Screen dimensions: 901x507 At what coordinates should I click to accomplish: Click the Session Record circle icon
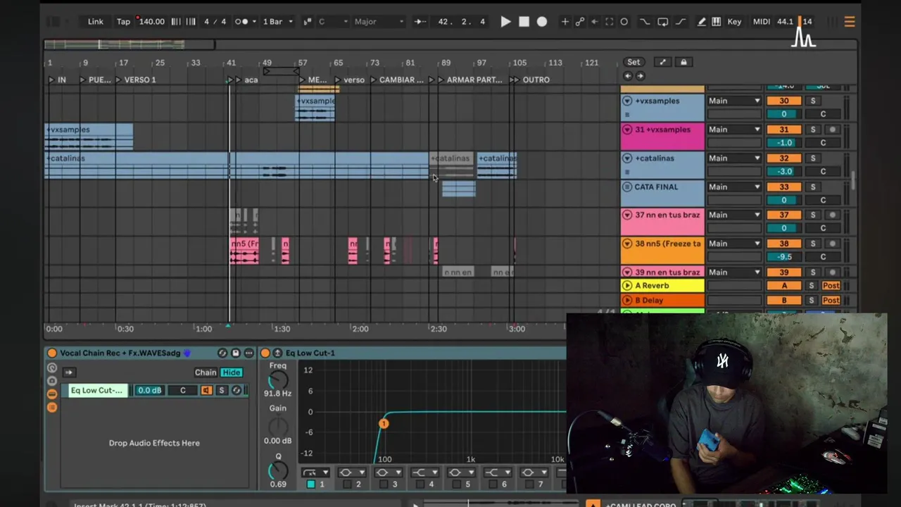[x=624, y=22]
